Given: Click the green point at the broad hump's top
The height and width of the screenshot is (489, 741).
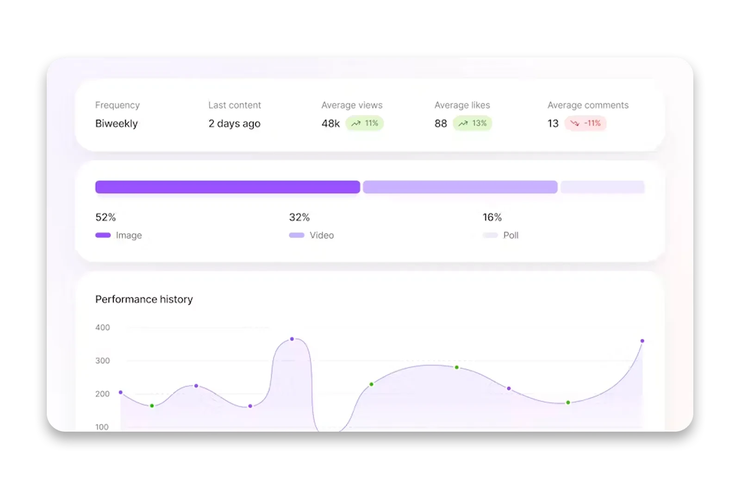Looking at the screenshot, I should click(x=457, y=367).
